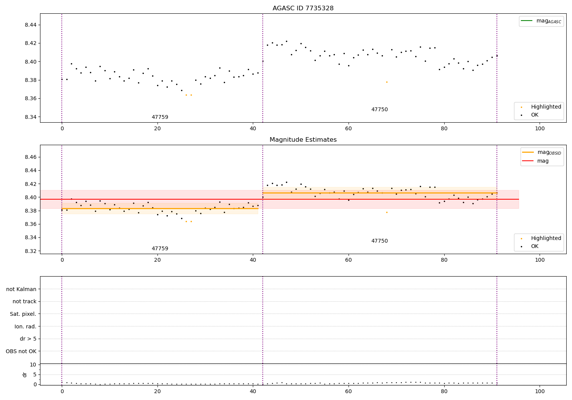Viewport: 572px width, 400px height.
Task: Click the 'Magnitude Estimates' subplot title
Action: tap(303, 140)
